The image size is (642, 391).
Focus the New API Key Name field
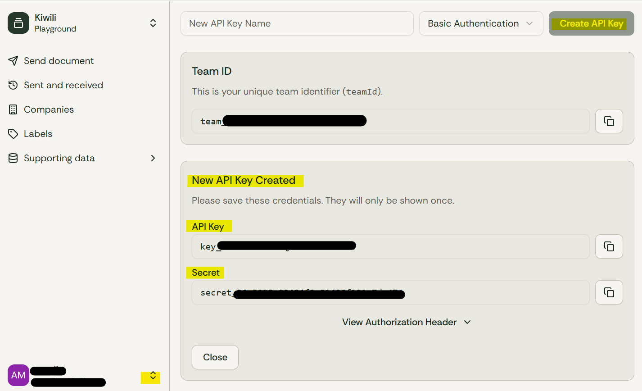pyautogui.click(x=297, y=23)
